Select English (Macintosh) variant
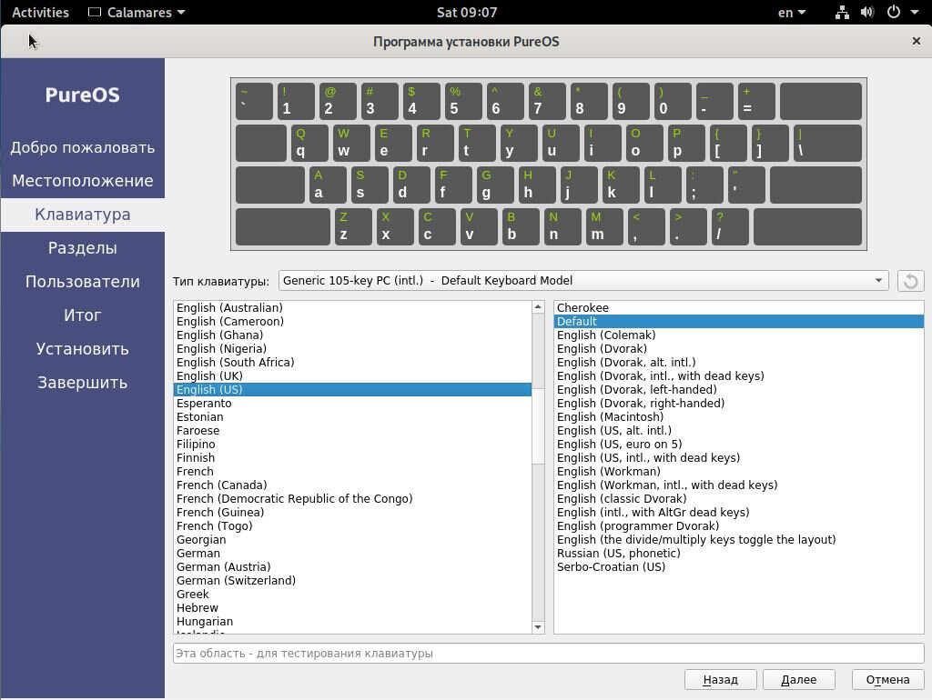 coord(739,416)
